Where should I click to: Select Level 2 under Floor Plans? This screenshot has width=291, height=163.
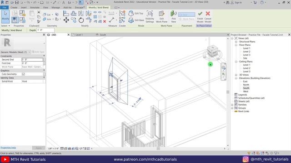click(x=246, y=52)
